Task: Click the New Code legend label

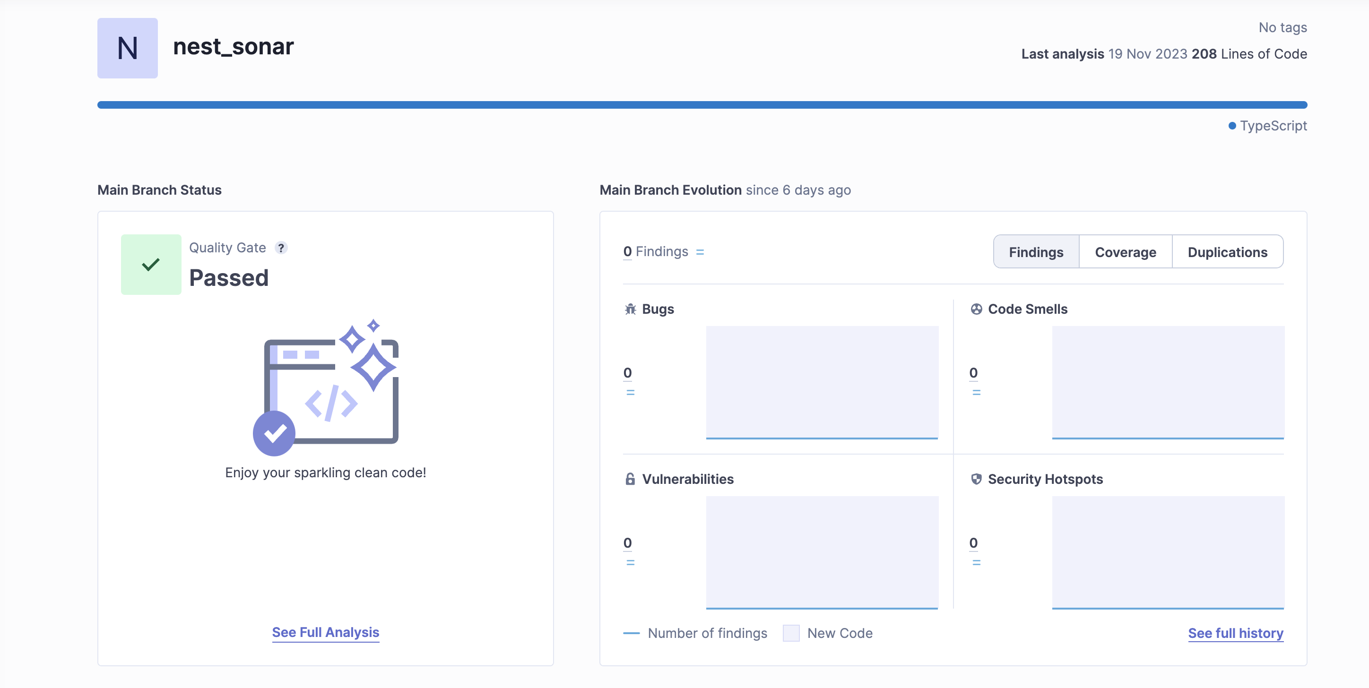Action: 840,633
